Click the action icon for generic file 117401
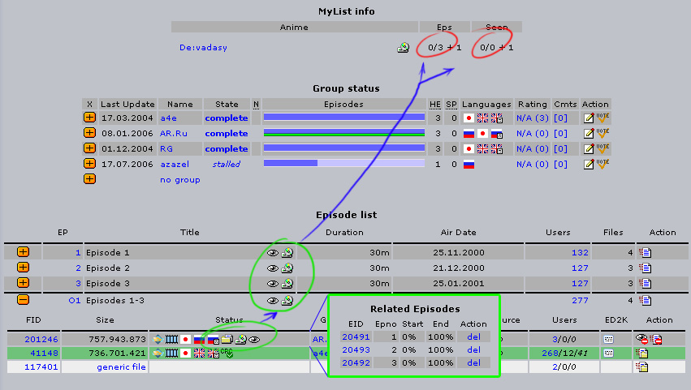Image resolution: width=691 pixels, height=390 pixels. 641,367
